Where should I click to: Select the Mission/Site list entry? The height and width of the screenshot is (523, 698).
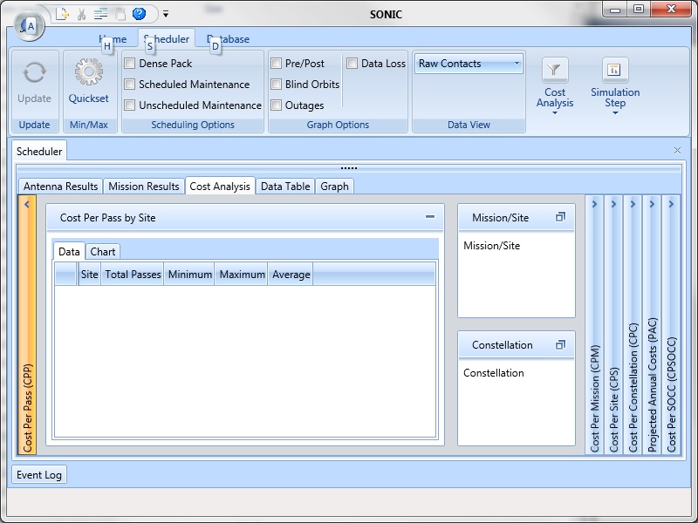(491, 246)
